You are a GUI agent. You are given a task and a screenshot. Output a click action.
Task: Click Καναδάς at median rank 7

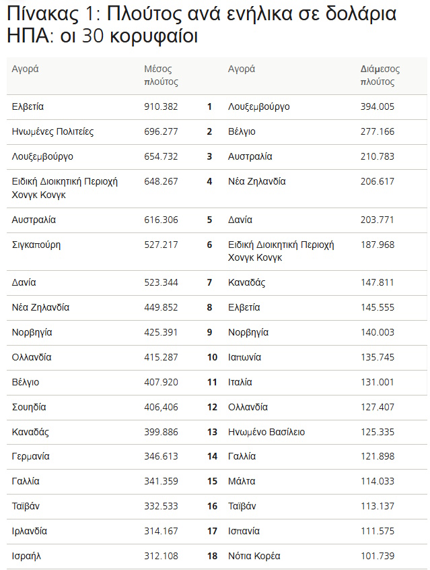point(246,282)
